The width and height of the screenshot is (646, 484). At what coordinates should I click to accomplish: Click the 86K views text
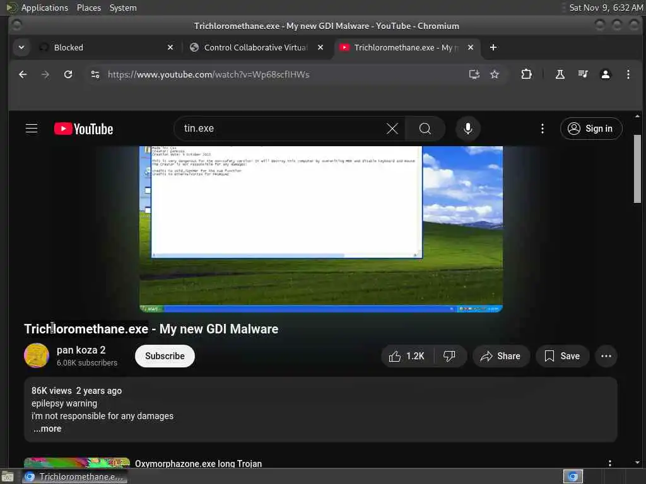click(x=52, y=391)
